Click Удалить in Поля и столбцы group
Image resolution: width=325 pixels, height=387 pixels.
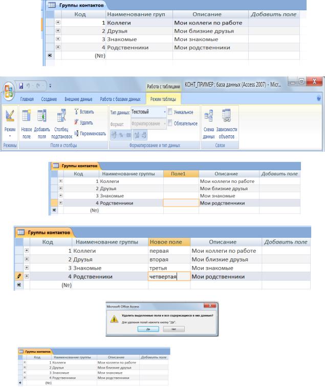(83, 123)
